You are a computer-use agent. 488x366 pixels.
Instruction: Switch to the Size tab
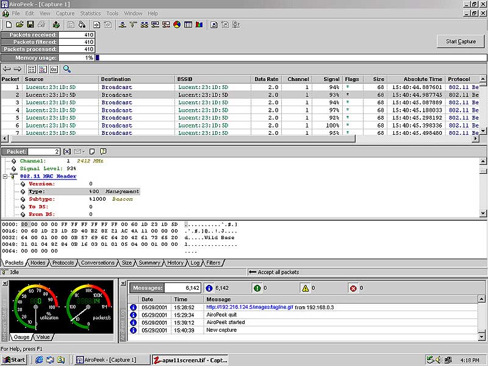click(127, 263)
